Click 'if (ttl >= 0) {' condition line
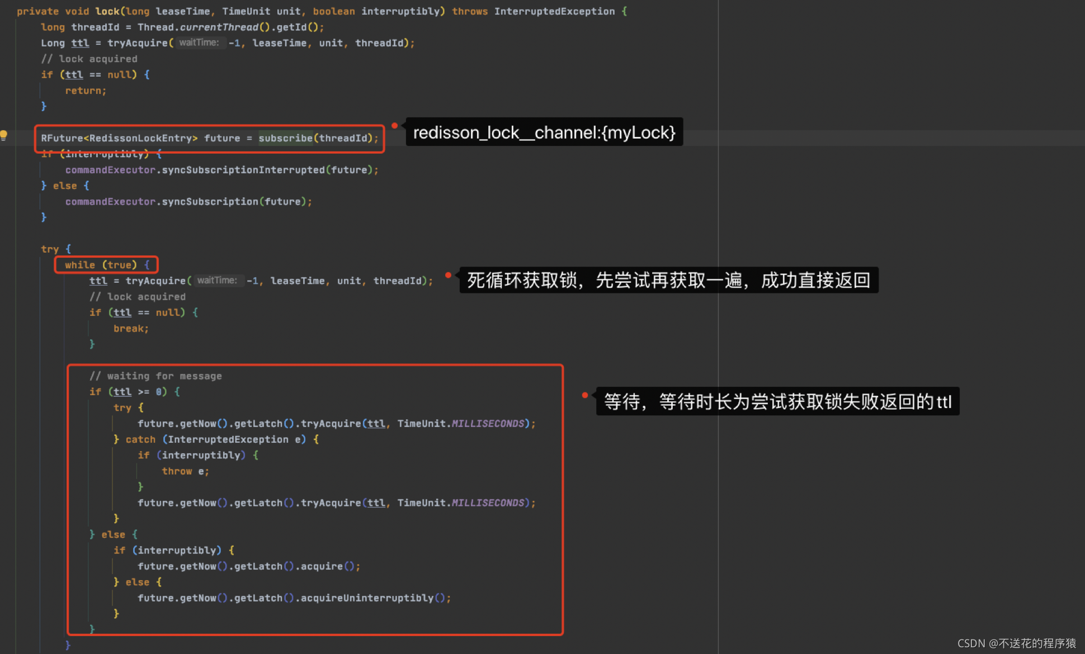 coord(135,392)
